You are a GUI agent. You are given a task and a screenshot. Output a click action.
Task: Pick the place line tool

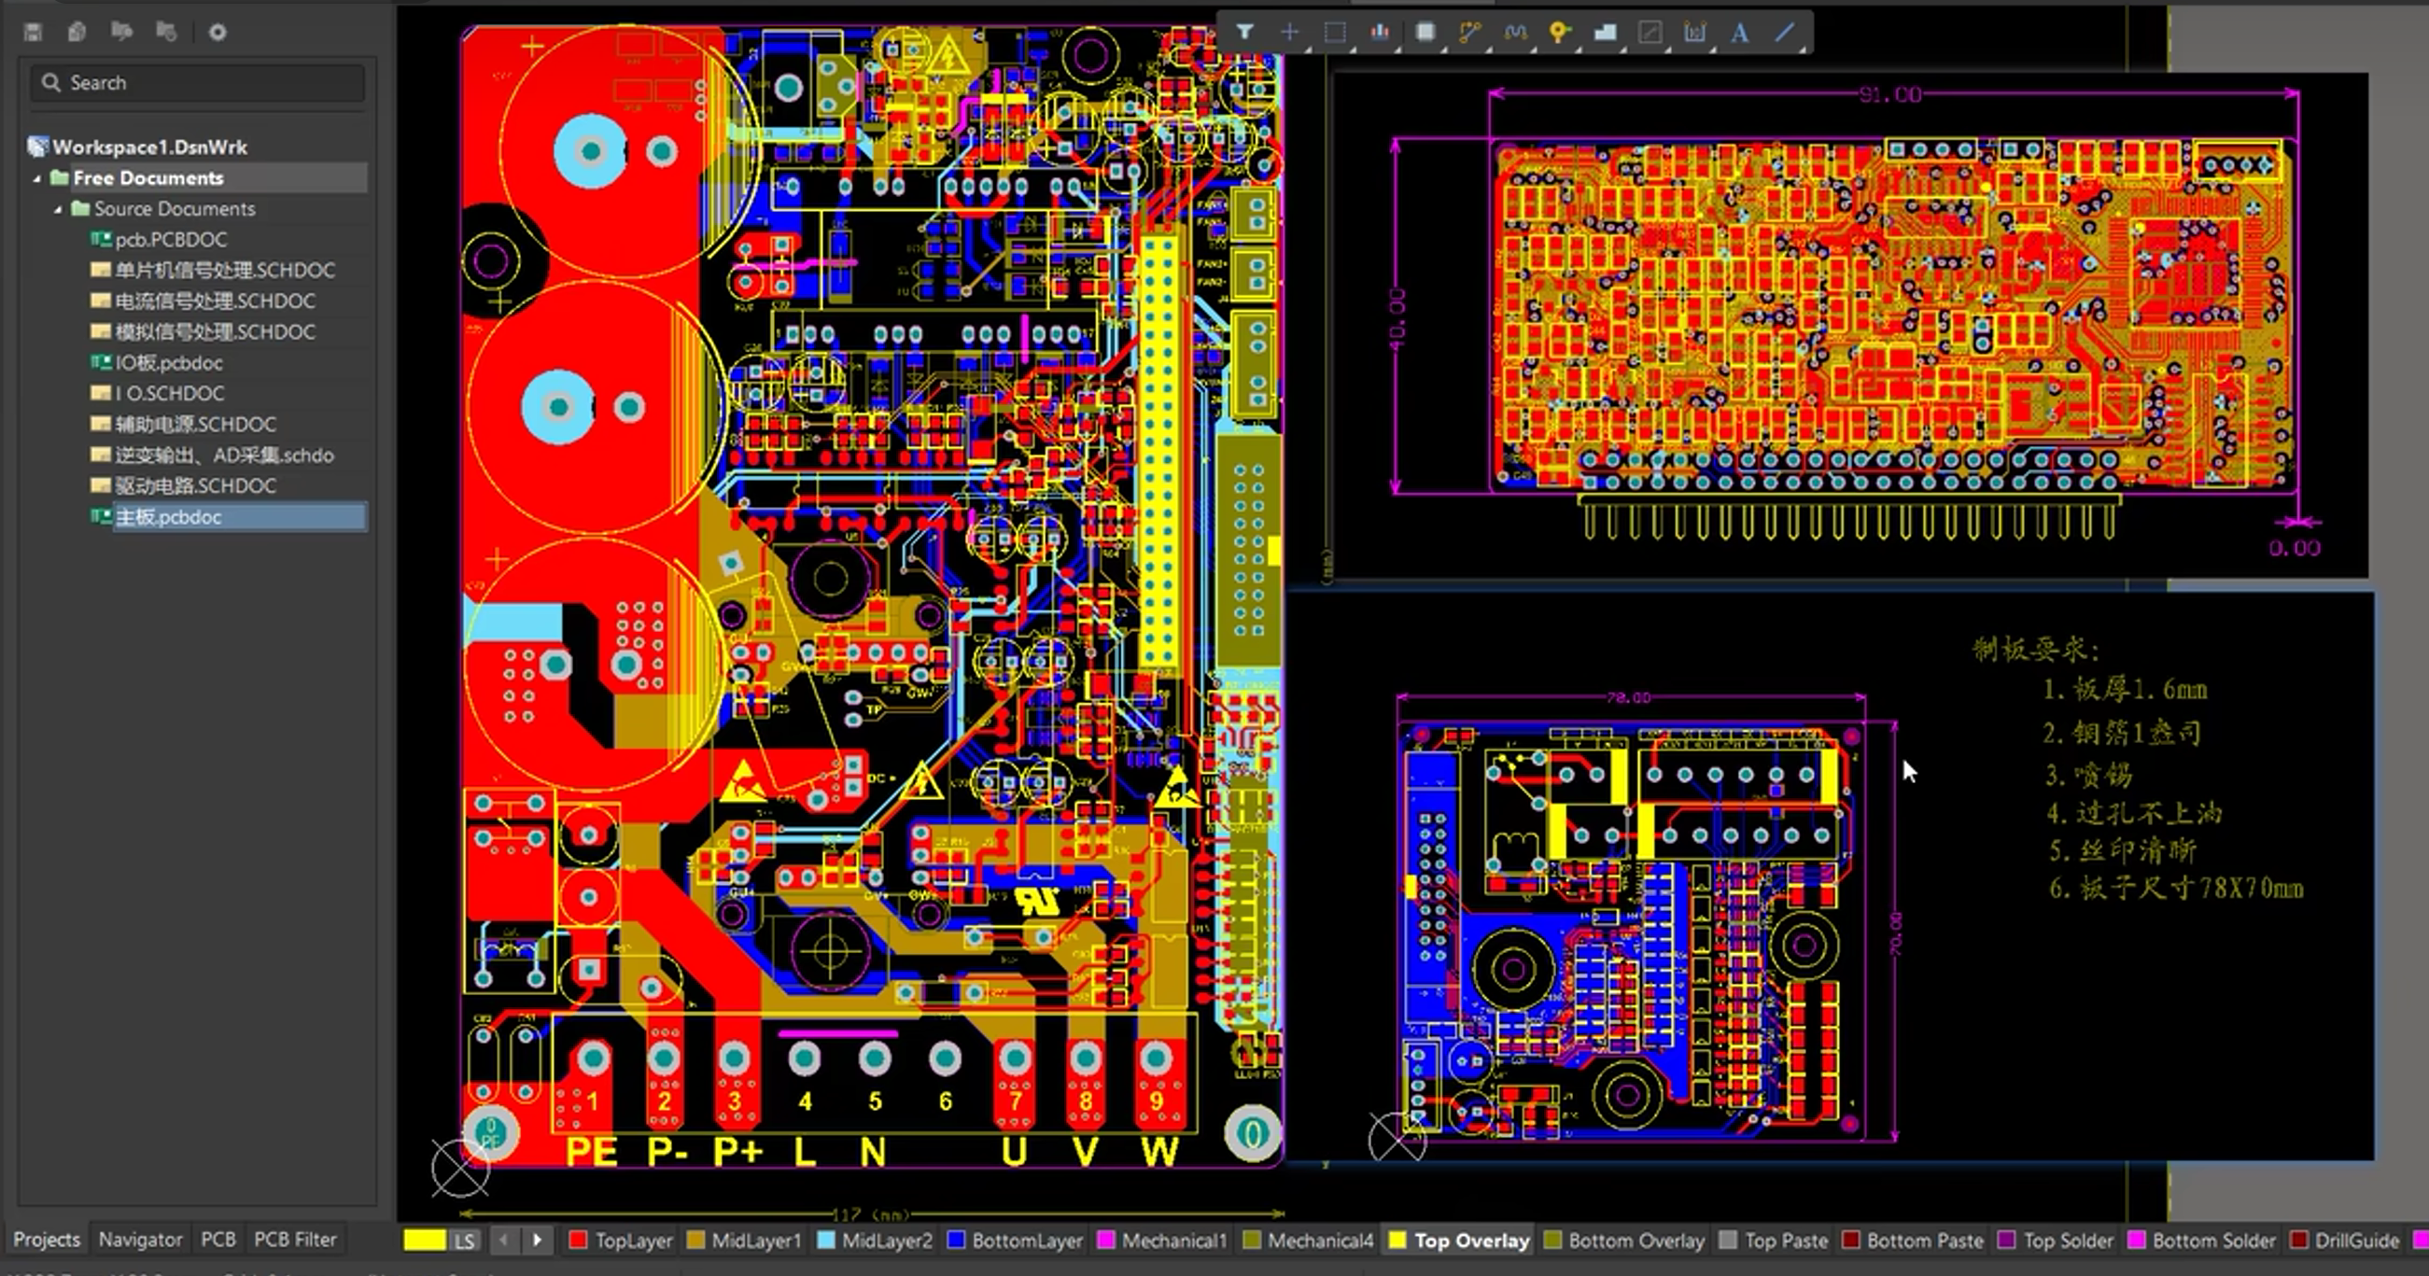(x=1785, y=32)
